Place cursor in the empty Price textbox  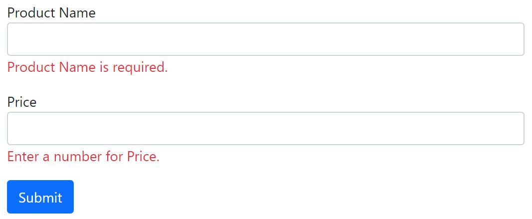266,128
